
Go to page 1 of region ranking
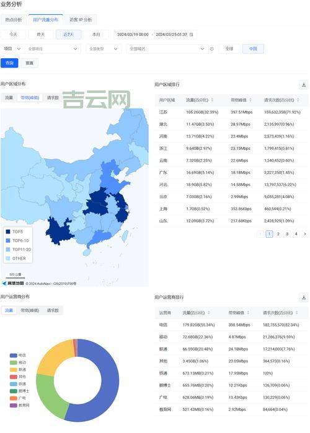coord(269,234)
